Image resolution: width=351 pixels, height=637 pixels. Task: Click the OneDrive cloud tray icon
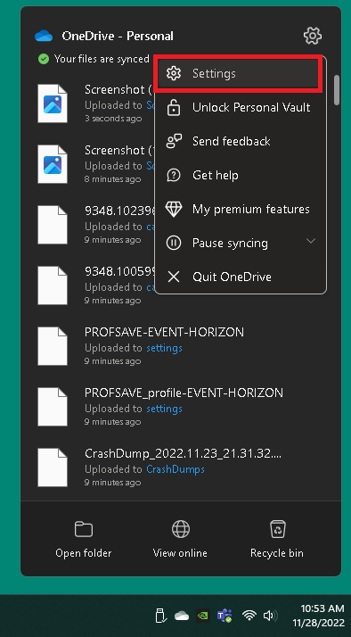(x=182, y=616)
